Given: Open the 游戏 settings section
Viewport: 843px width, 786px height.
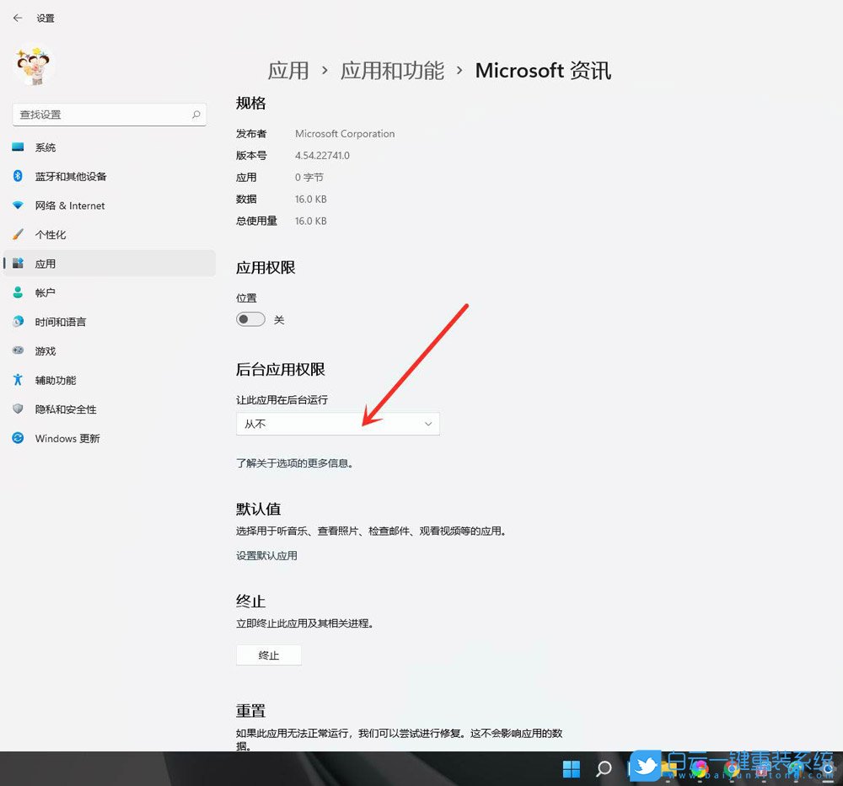Looking at the screenshot, I should 44,350.
